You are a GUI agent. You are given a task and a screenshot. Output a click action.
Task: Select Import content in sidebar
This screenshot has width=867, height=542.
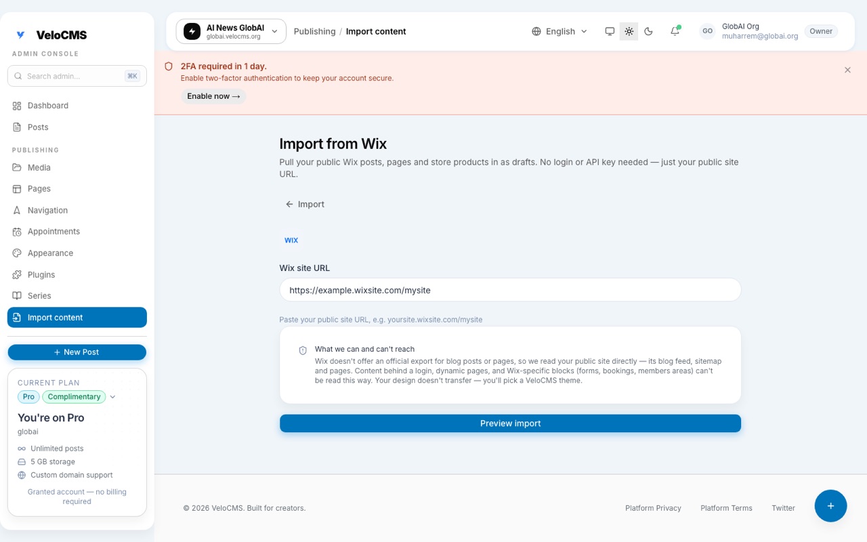pyautogui.click(x=77, y=318)
